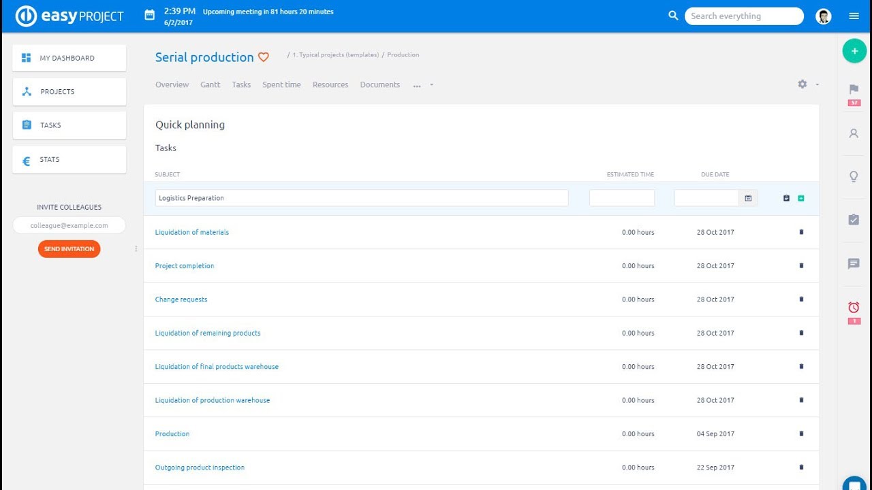Open the due date calendar picker
The width and height of the screenshot is (872, 490).
click(x=748, y=198)
